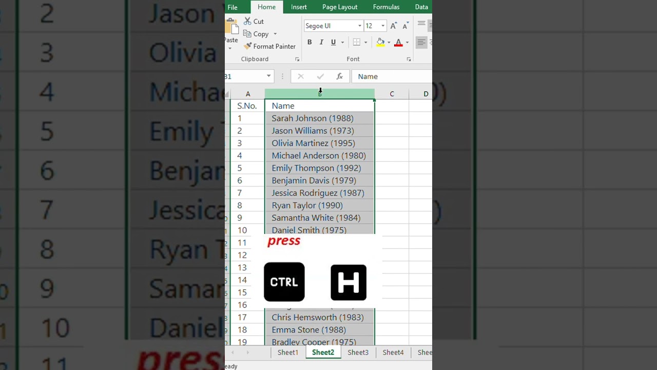
Task: Open the Font group dialog launcher
Action: [x=409, y=60]
